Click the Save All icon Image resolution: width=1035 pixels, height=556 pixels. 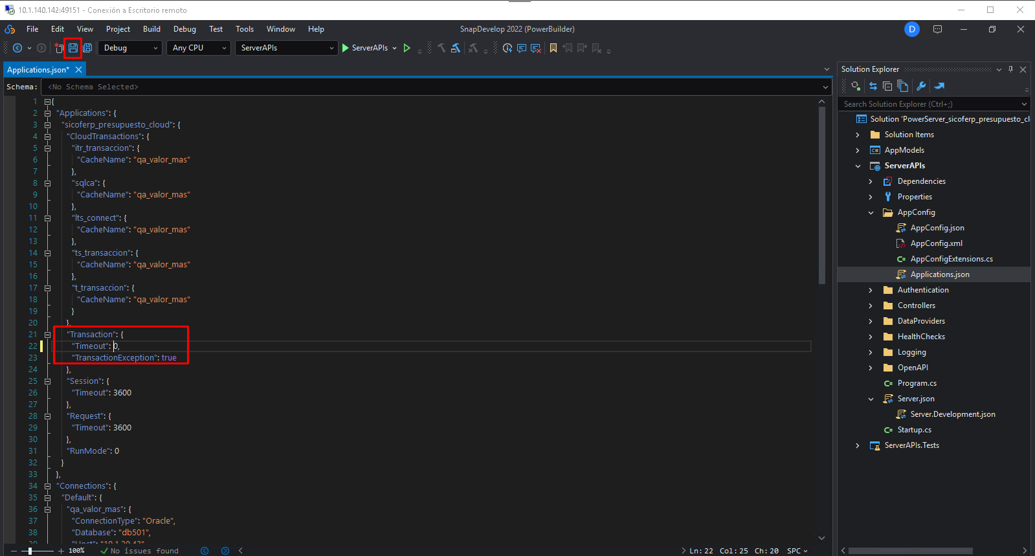point(87,48)
